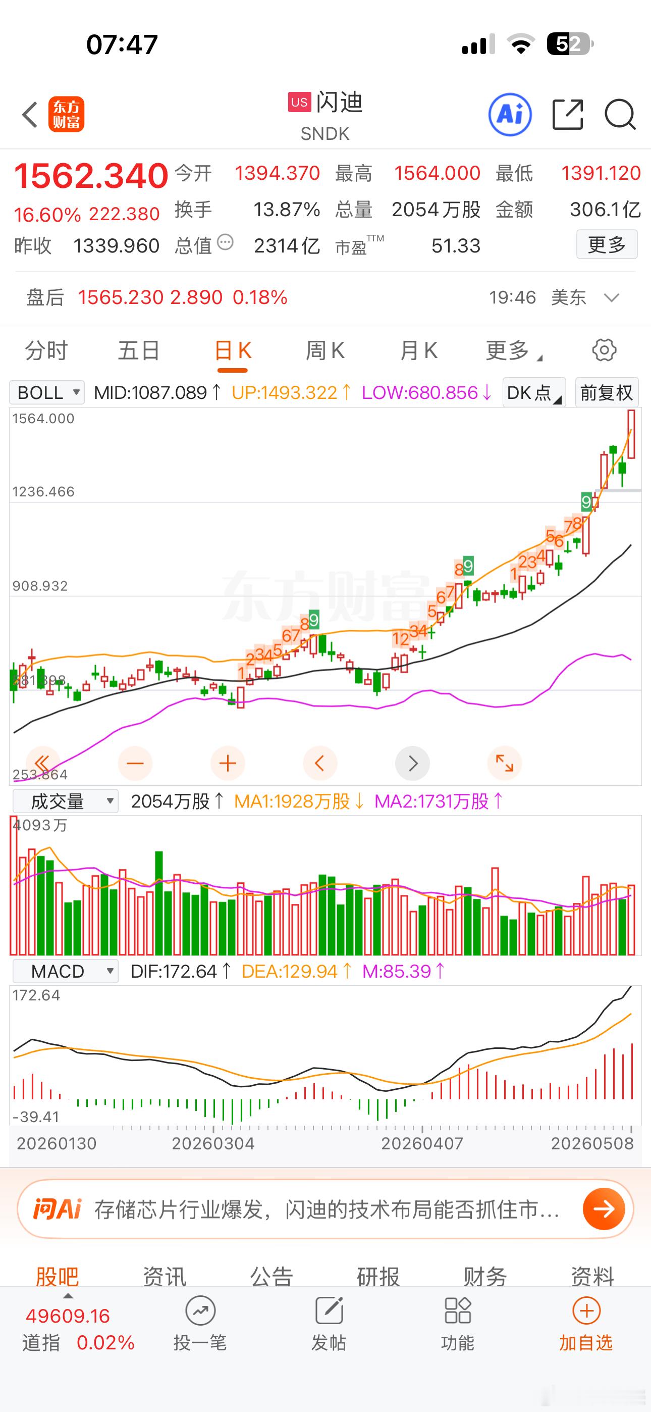Switch to 分时 chart tab
Screen dimensions: 651x1412
[46, 350]
